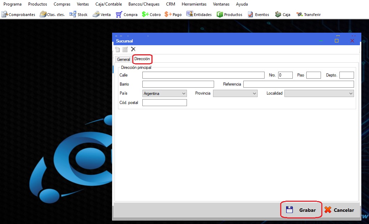Open the Productos toolbar shortcut
The image size is (369, 224).
coord(229,15)
